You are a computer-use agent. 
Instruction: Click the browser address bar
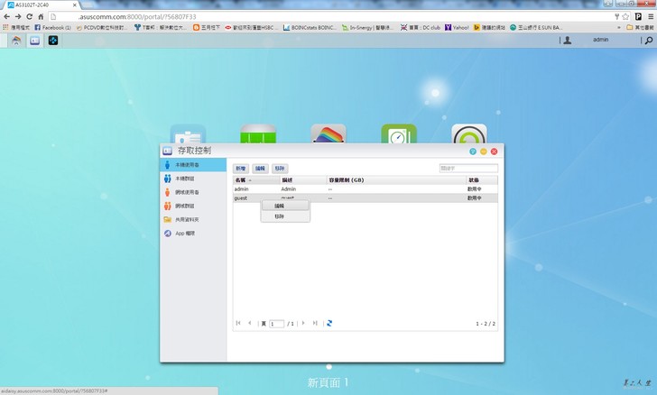tap(331, 17)
